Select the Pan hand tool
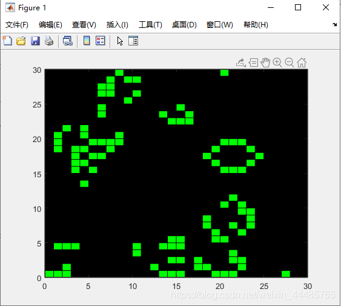 click(x=265, y=63)
